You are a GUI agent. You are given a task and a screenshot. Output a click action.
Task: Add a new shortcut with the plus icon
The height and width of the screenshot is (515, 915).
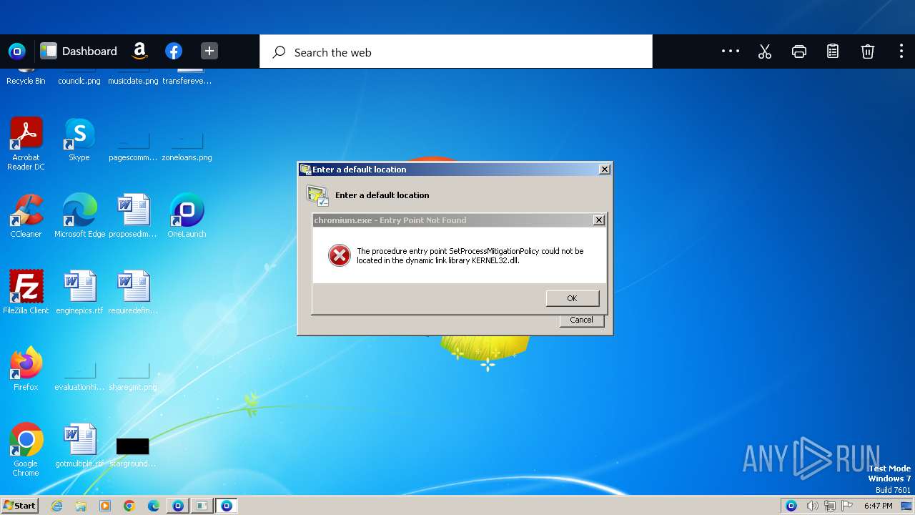tap(209, 51)
